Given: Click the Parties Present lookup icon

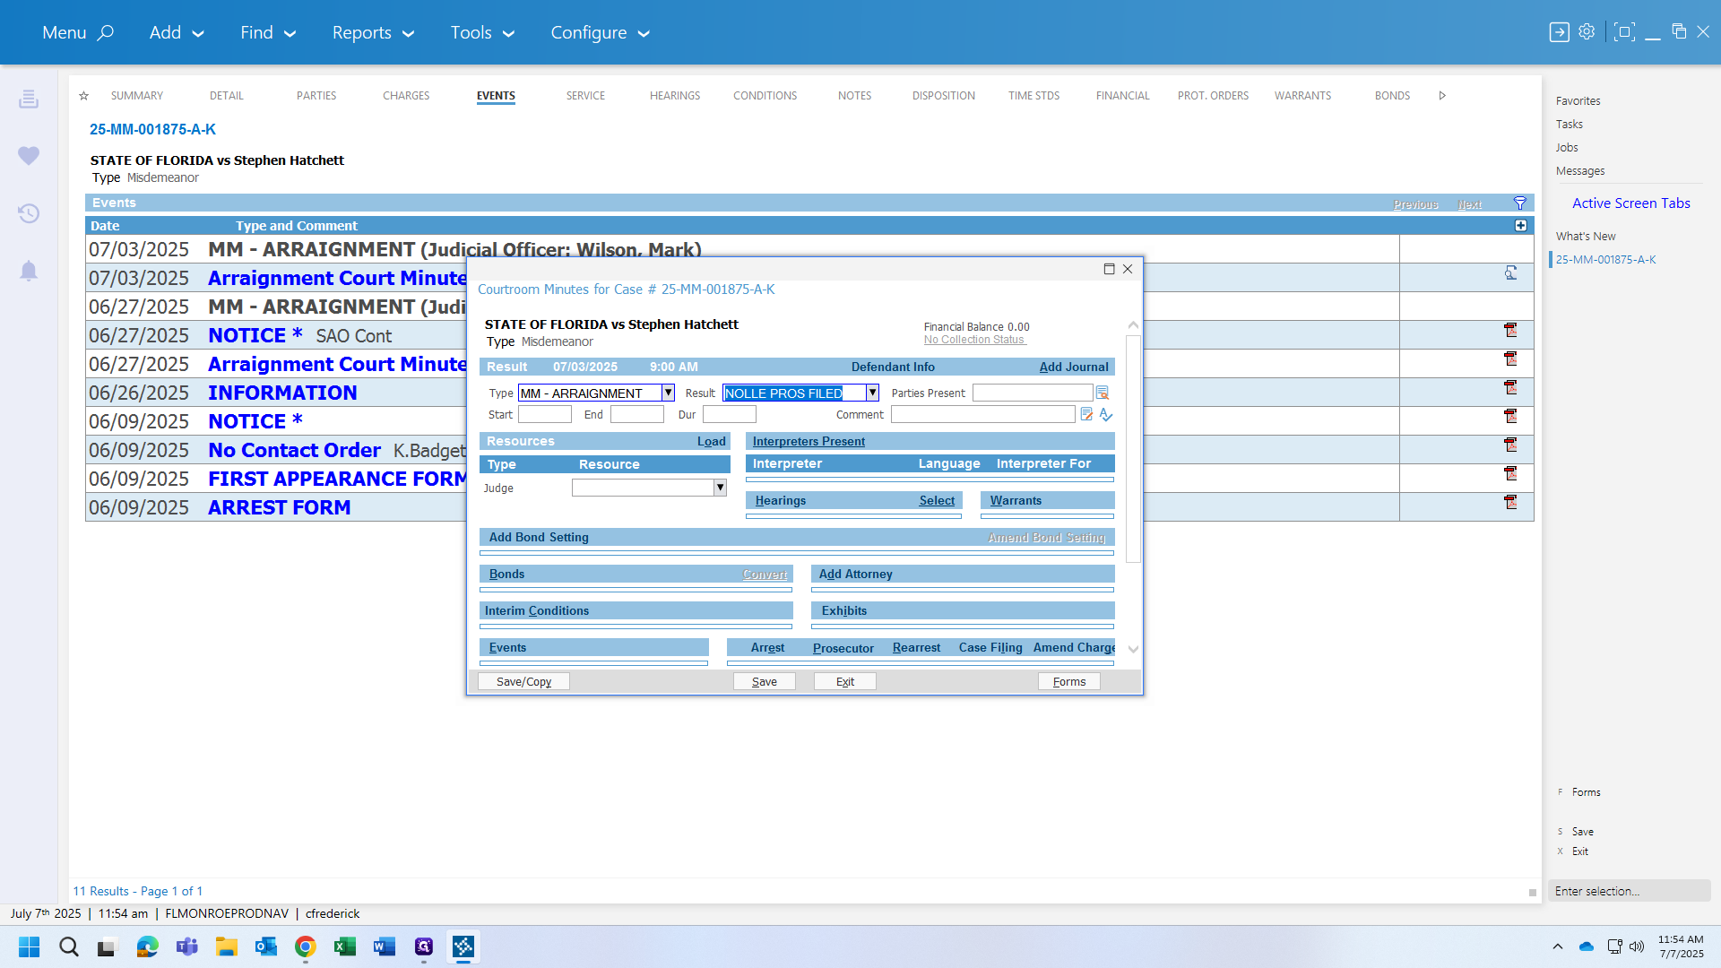Looking at the screenshot, I should (x=1103, y=393).
